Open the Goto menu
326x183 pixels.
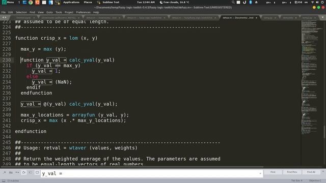pyautogui.click(x=49, y=12)
